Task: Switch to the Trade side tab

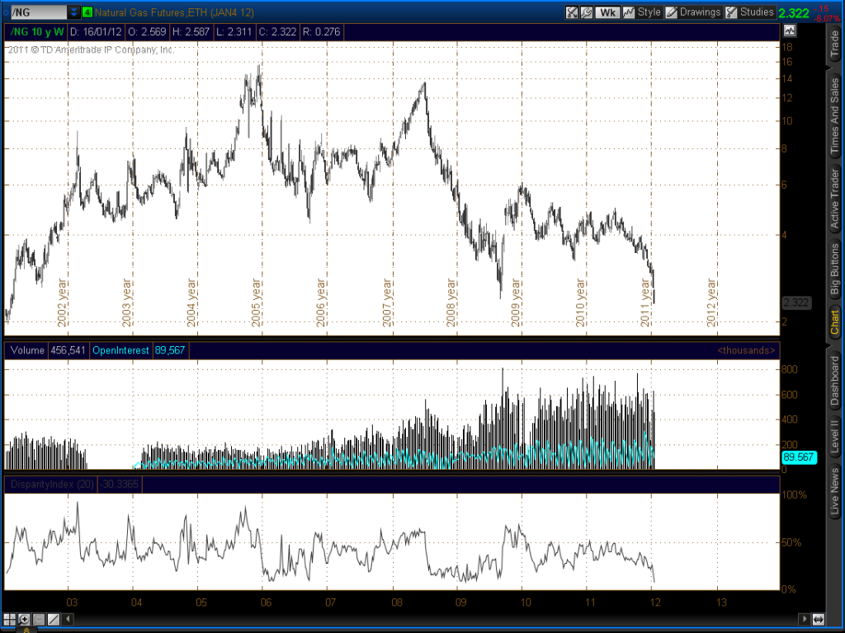Action: click(x=834, y=42)
